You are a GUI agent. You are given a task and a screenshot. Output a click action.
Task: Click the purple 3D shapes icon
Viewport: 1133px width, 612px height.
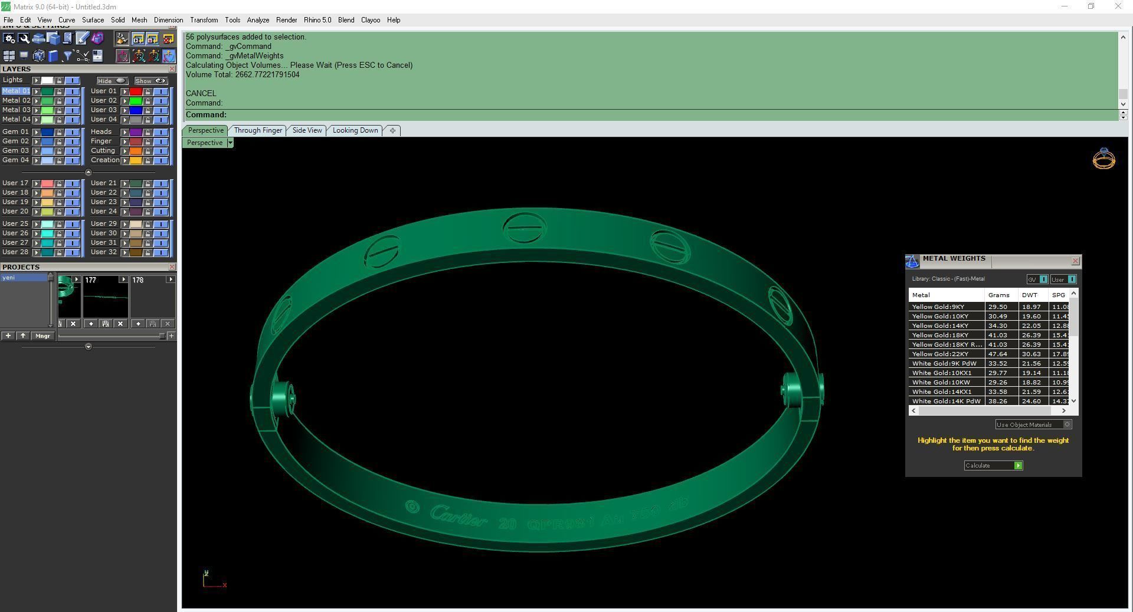97,38
